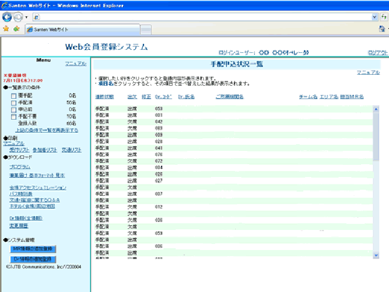Select the row with Dr code 006
This screenshot has height=292, width=389.
tap(233, 246)
